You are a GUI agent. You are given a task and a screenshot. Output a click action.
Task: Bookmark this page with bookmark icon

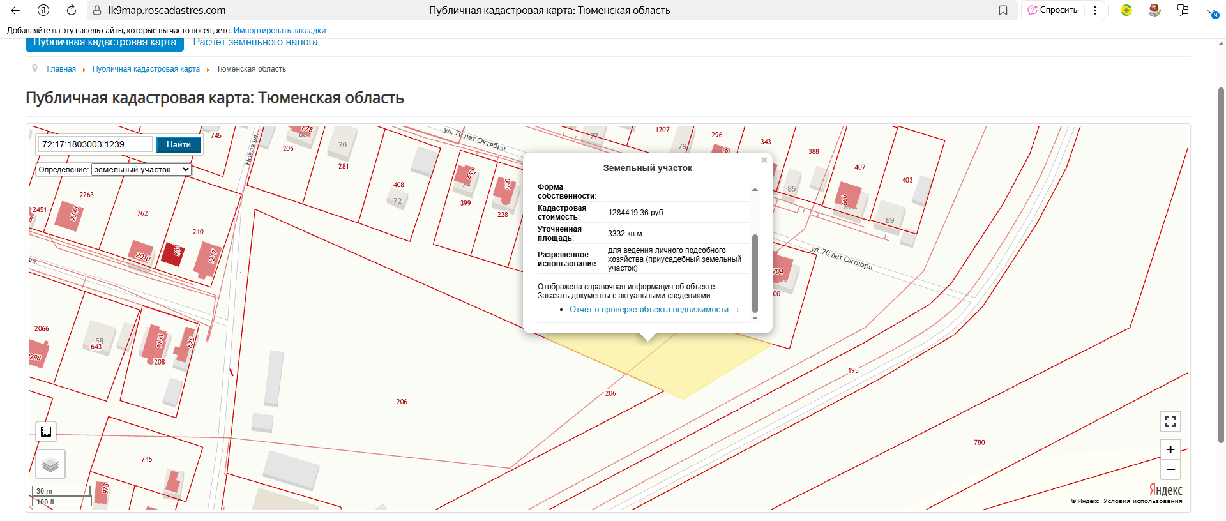(1003, 10)
